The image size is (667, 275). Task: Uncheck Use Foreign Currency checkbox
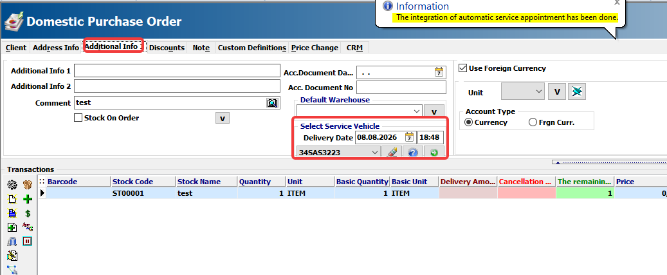[463, 68]
